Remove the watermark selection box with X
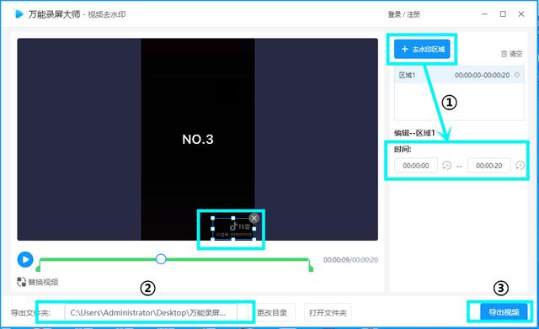 (254, 218)
